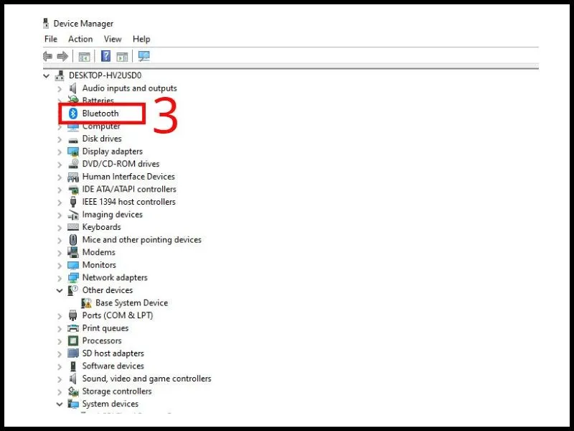
Task: Open the Action menu
Action: (x=80, y=39)
